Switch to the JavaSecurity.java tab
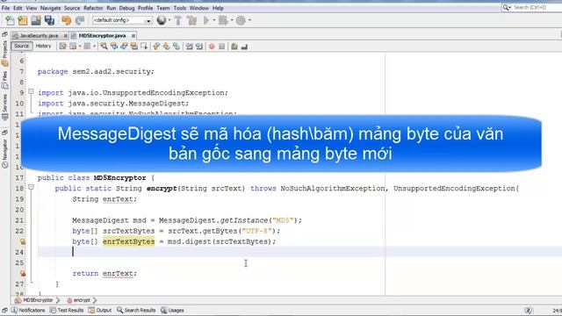562x316 pixels. [x=39, y=36]
